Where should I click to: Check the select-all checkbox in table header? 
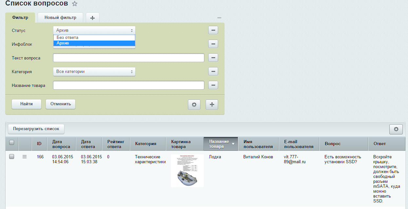coord(12,143)
